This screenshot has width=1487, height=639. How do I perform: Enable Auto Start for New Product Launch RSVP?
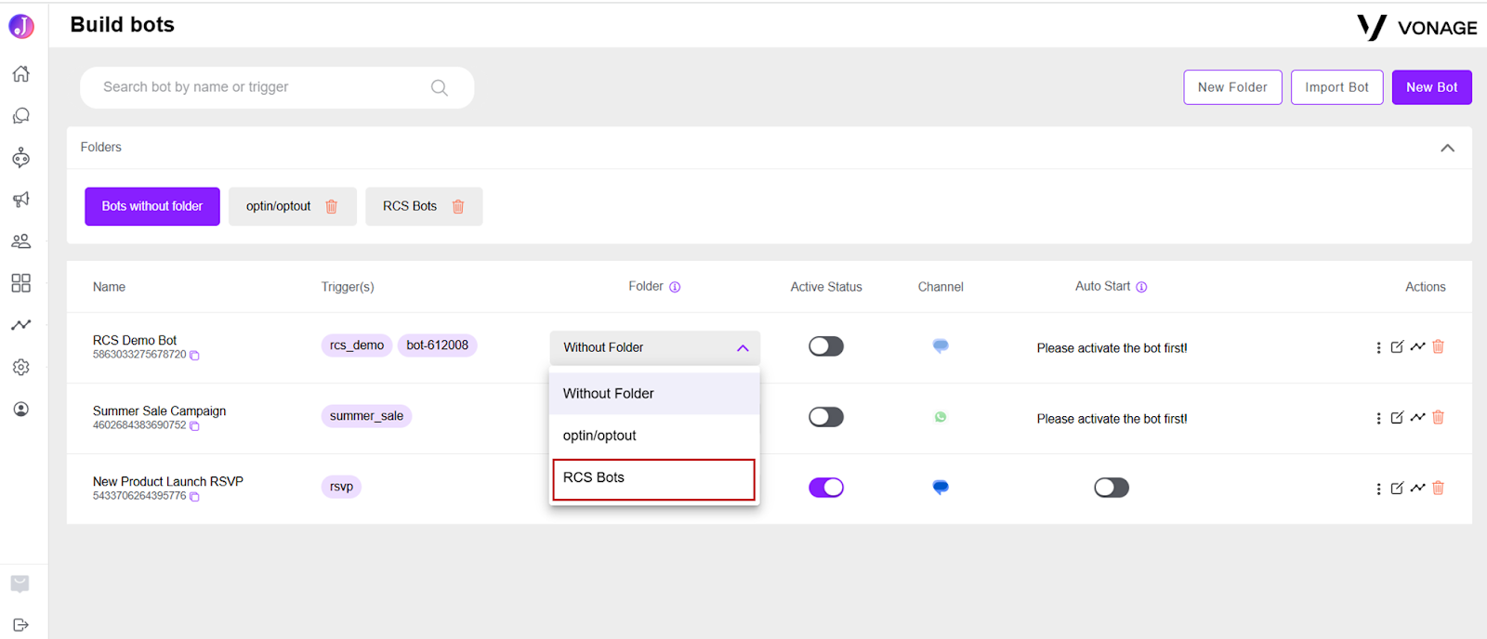(1112, 488)
